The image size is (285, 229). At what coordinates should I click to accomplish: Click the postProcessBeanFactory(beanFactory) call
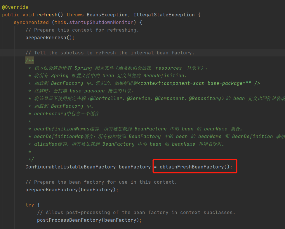coord(88,220)
